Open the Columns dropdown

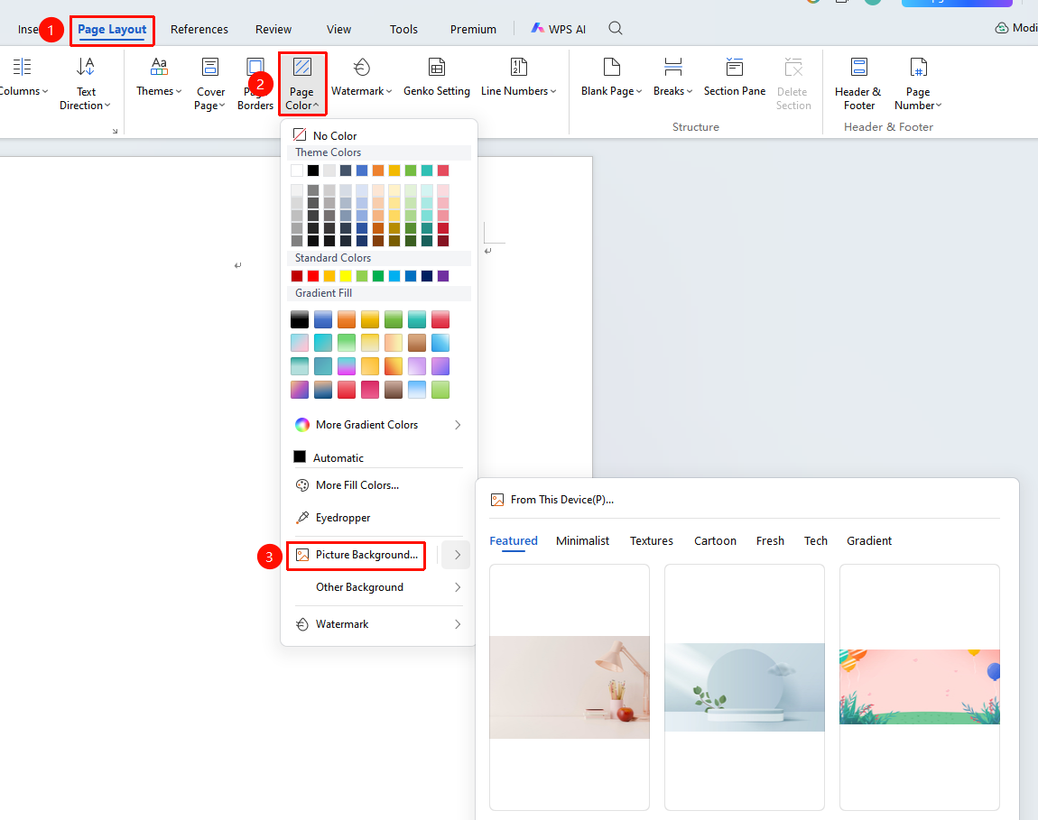pos(23,77)
